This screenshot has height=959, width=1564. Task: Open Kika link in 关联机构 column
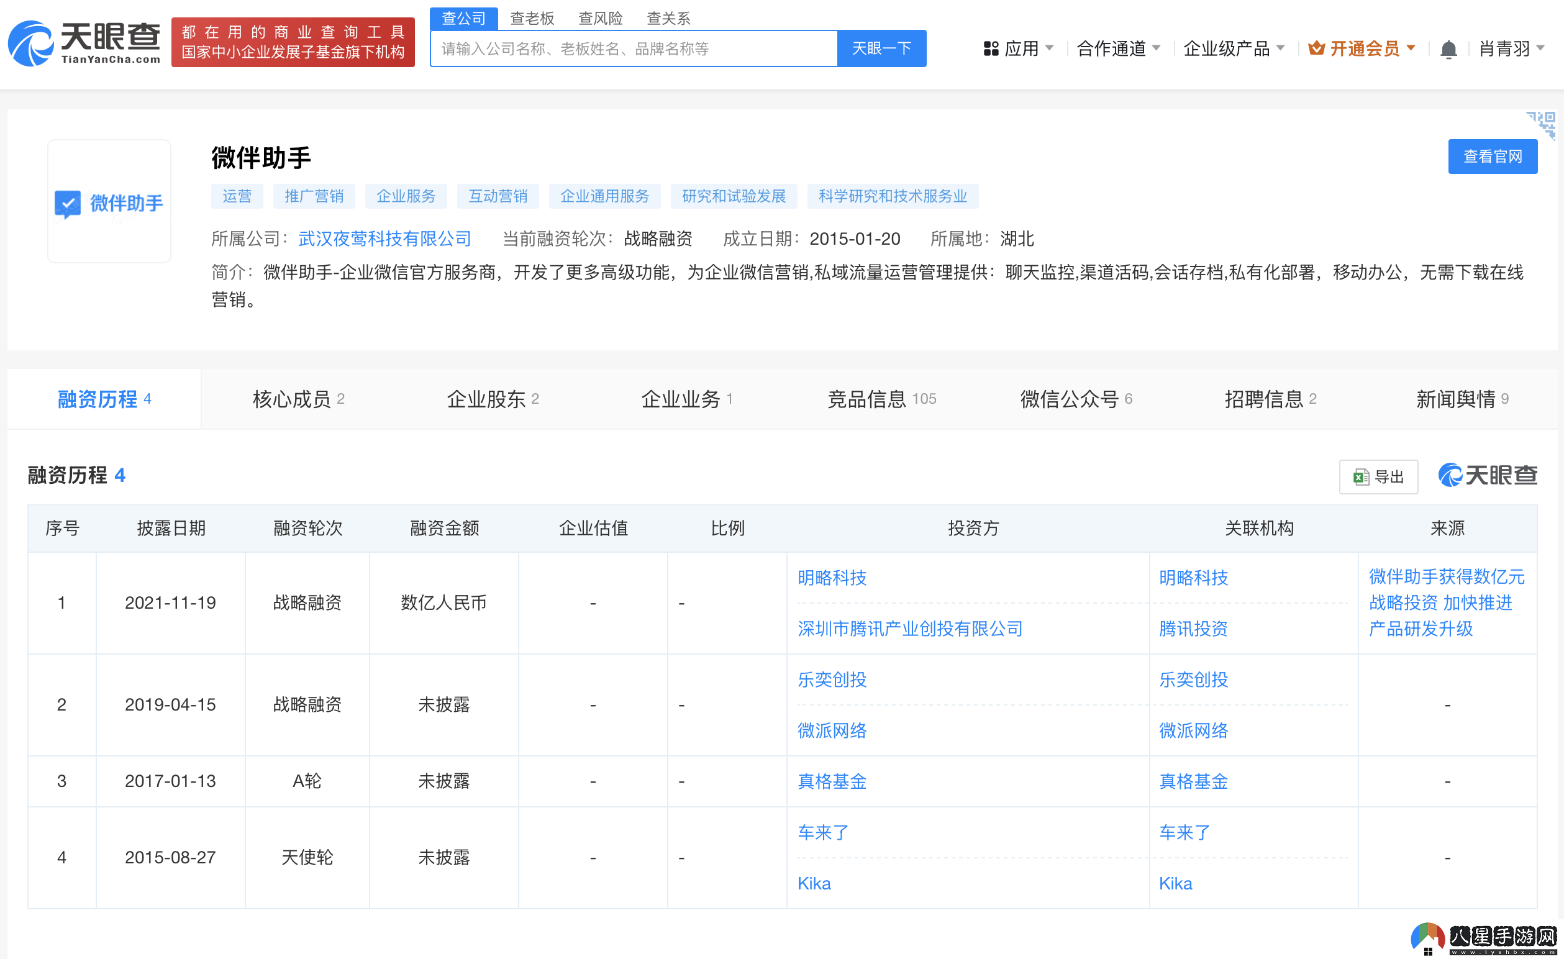(1176, 883)
